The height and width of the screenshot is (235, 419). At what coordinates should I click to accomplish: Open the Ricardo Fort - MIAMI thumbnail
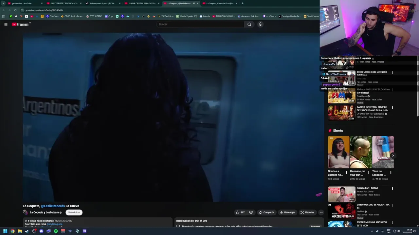tap(341, 194)
